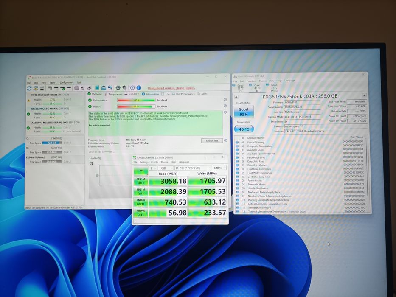Click the help icon beside Performance bar

[225, 100]
